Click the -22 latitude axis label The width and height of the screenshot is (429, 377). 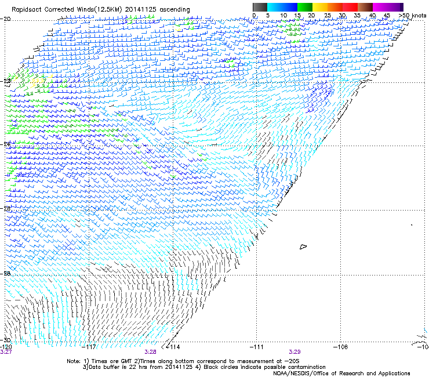click(x=5, y=81)
